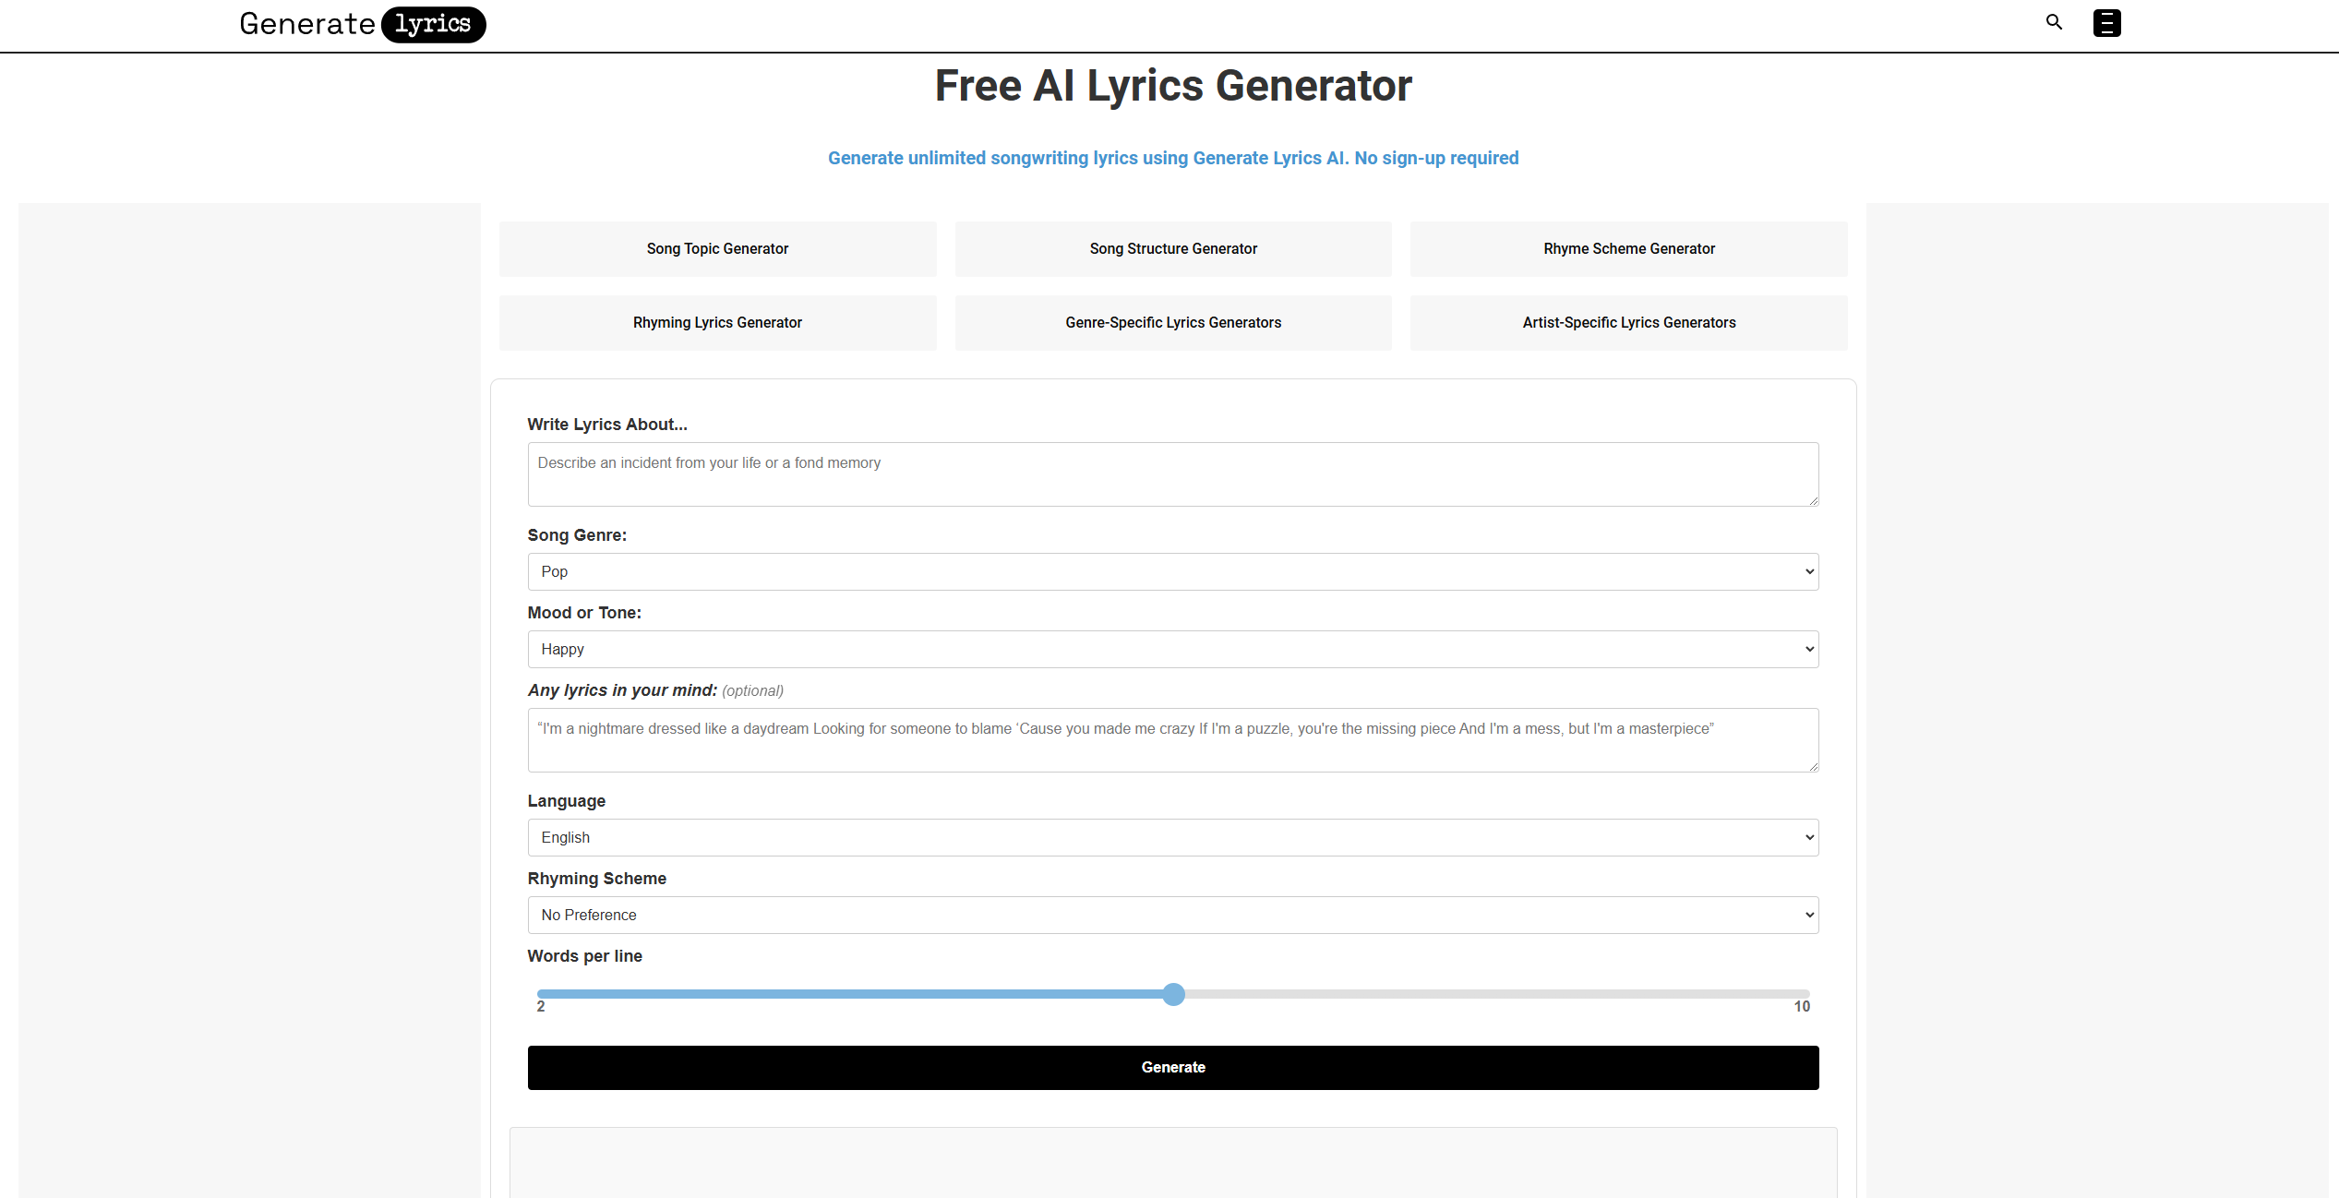Open the Mood or Tone dropdown
The width and height of the screenshot is (2339, 1198).
[x=1172, y=649]
